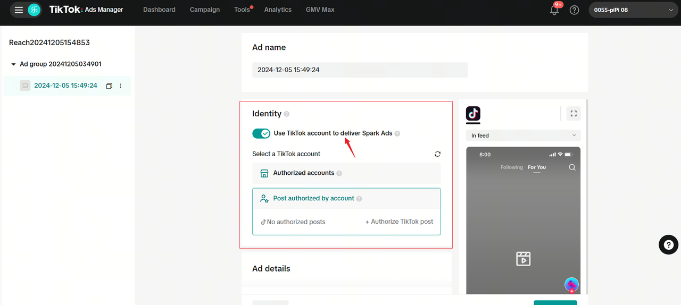Show Authorized accounts info tooltip

[339, 173]
